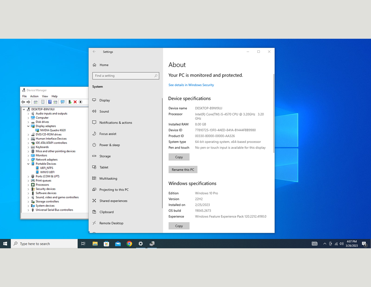Viewport: 371px width, 287px height.
Task: Click the back arrow in Settings title bar
Action: pyautogui.click(x=95, y=52)
